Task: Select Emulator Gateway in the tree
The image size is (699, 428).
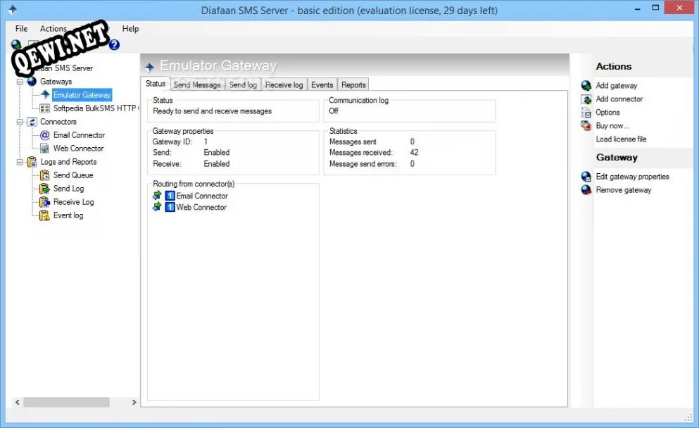Action: coord(82,95)
